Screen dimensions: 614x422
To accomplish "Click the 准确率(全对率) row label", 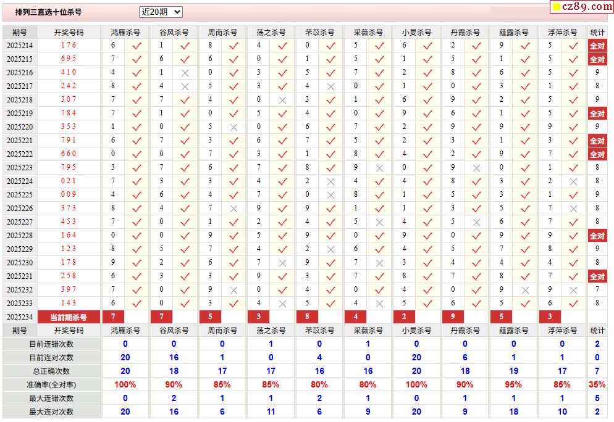I will [52, 385].
